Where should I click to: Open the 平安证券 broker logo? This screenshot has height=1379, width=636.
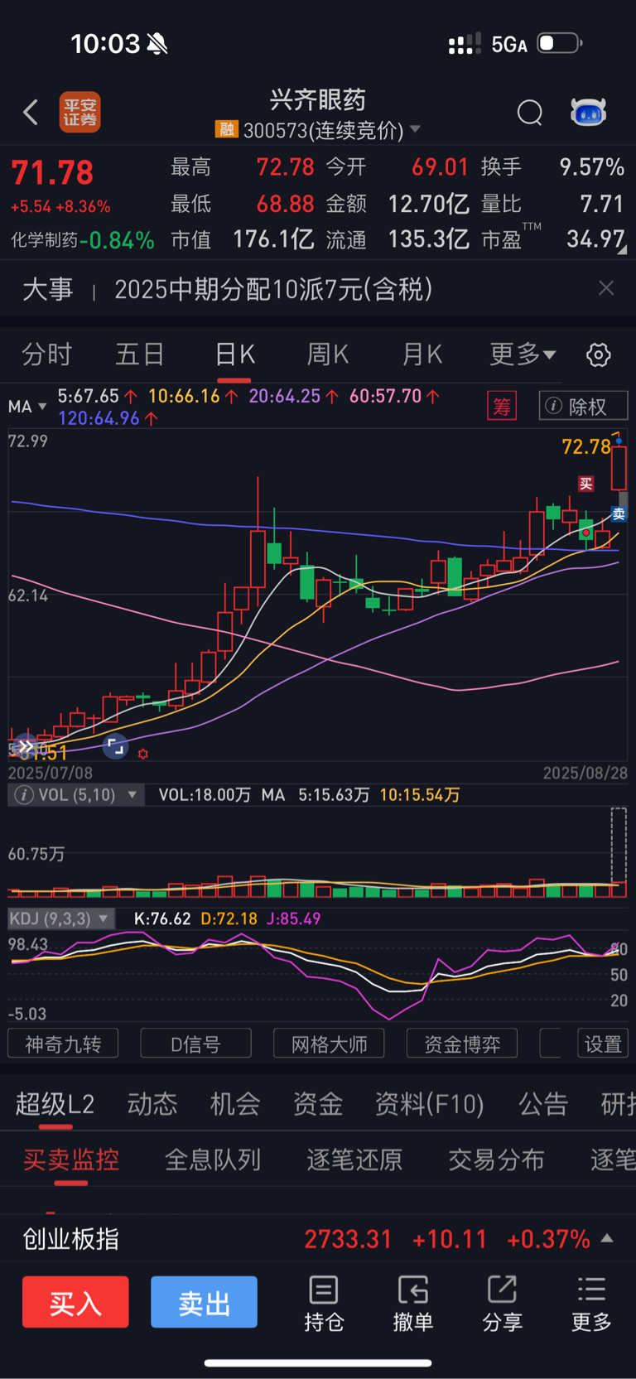[x=79, y=112]
